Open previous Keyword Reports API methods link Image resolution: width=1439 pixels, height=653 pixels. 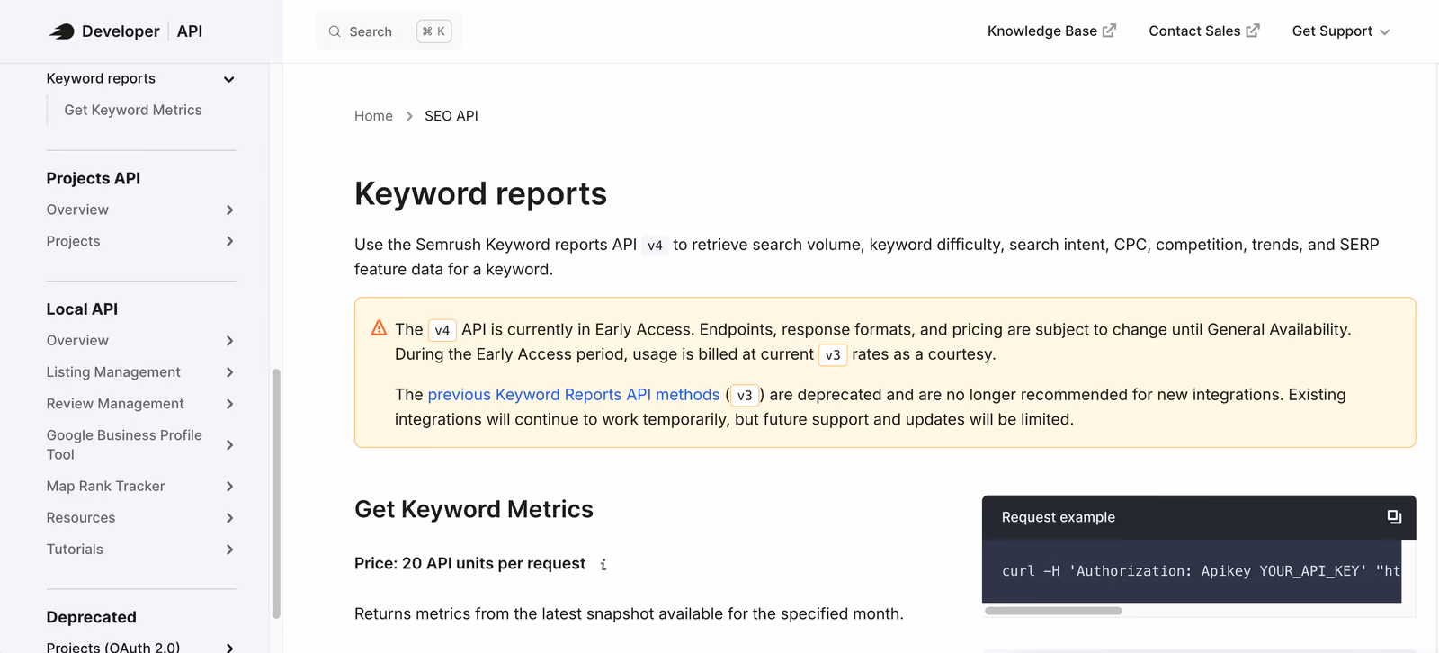[574, 395]
